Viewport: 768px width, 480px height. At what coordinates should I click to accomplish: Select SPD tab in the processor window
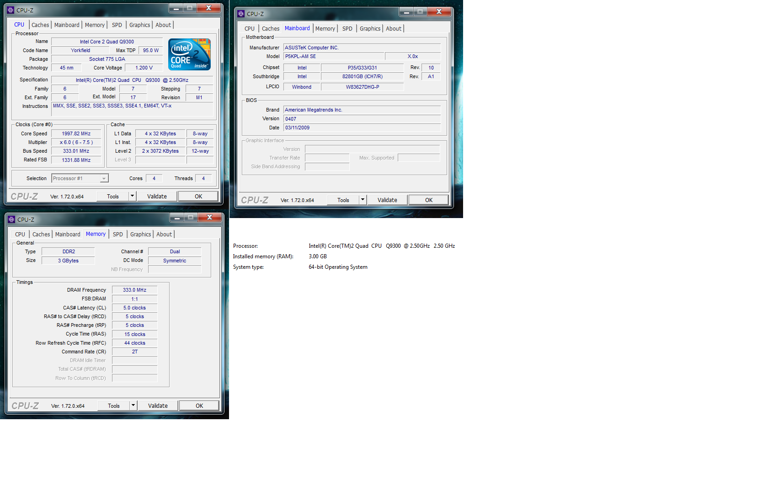117,25
